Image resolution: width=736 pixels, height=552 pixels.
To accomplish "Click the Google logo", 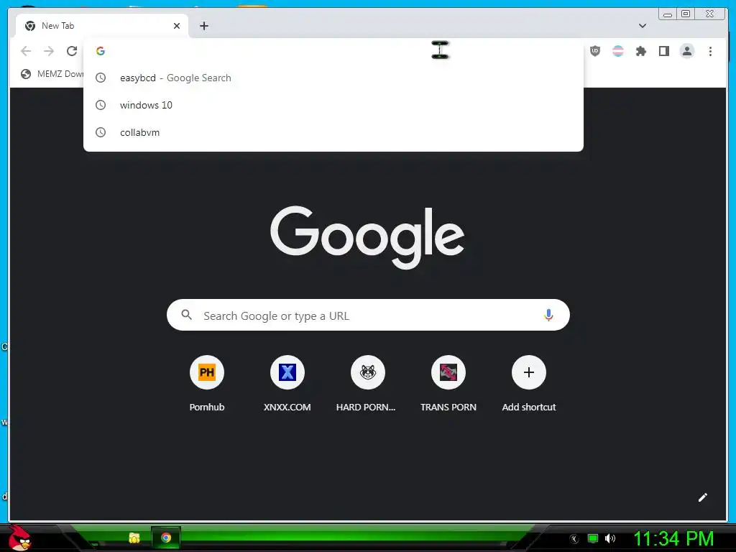I will pos(367,237).
